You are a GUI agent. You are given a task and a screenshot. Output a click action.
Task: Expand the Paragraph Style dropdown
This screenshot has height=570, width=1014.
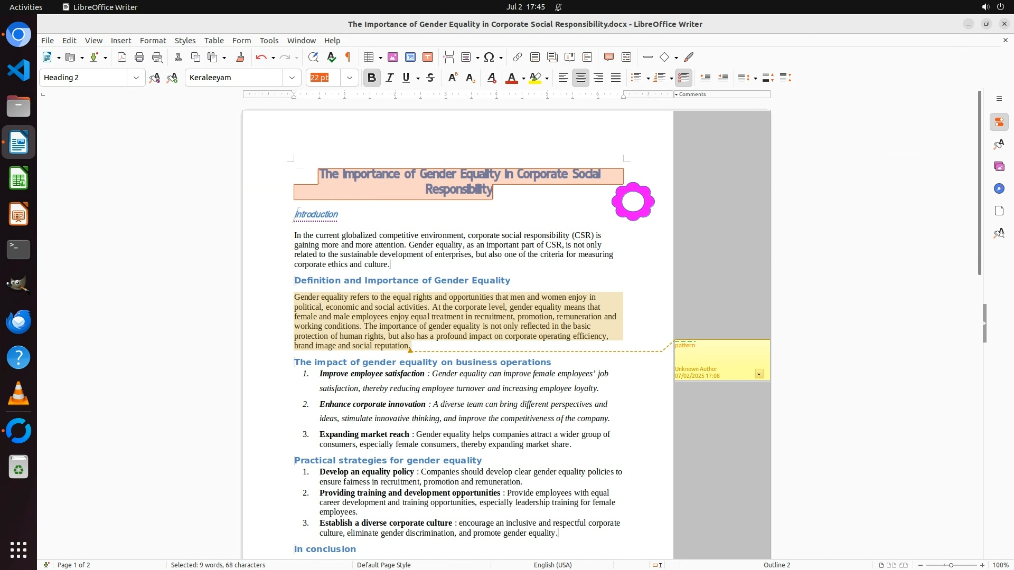coord(136,78)
